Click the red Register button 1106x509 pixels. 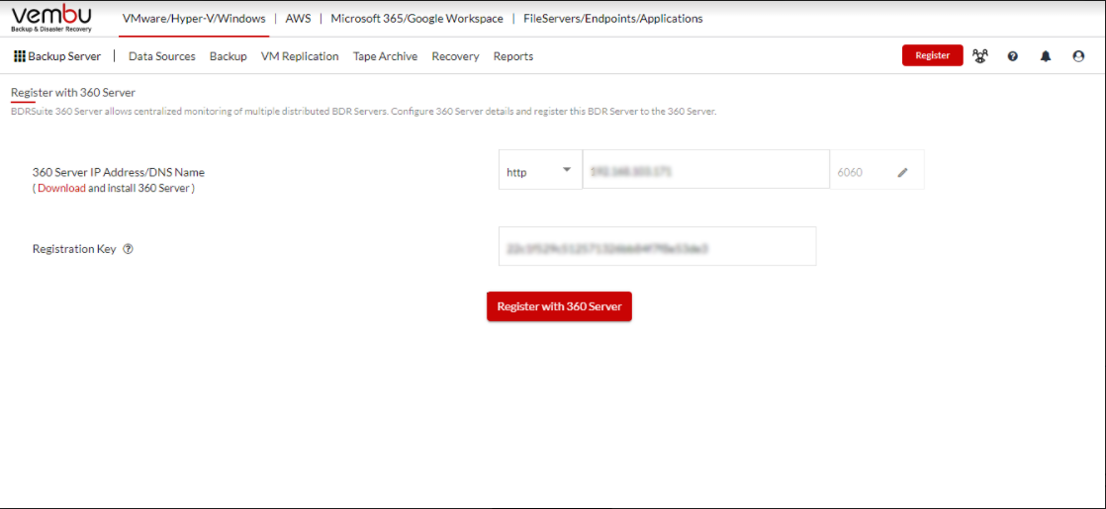pyautogui.click(x=933, y=55)
